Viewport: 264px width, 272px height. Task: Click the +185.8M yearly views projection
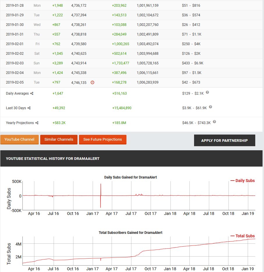click(x=119, y=123)
